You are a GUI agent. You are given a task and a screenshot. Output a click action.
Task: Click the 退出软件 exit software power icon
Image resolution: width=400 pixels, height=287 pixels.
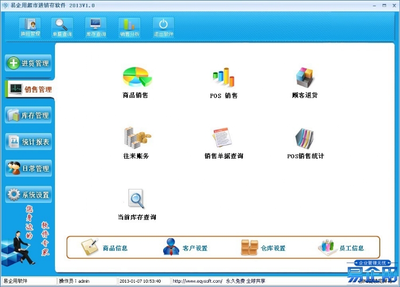[x=163, y=27]
